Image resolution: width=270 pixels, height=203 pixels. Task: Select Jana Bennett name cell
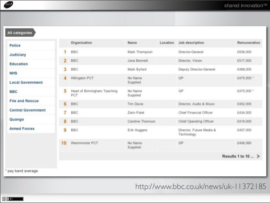(x=138, y=61)
